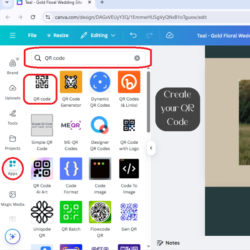Screen dimensions: 250x250
Task: Collapse the side panel with arrow
Action: pos(151,148)
